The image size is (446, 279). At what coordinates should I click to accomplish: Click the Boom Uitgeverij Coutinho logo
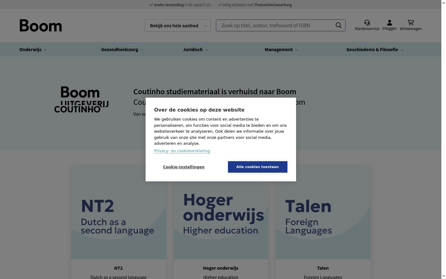[x=81, y=100]
